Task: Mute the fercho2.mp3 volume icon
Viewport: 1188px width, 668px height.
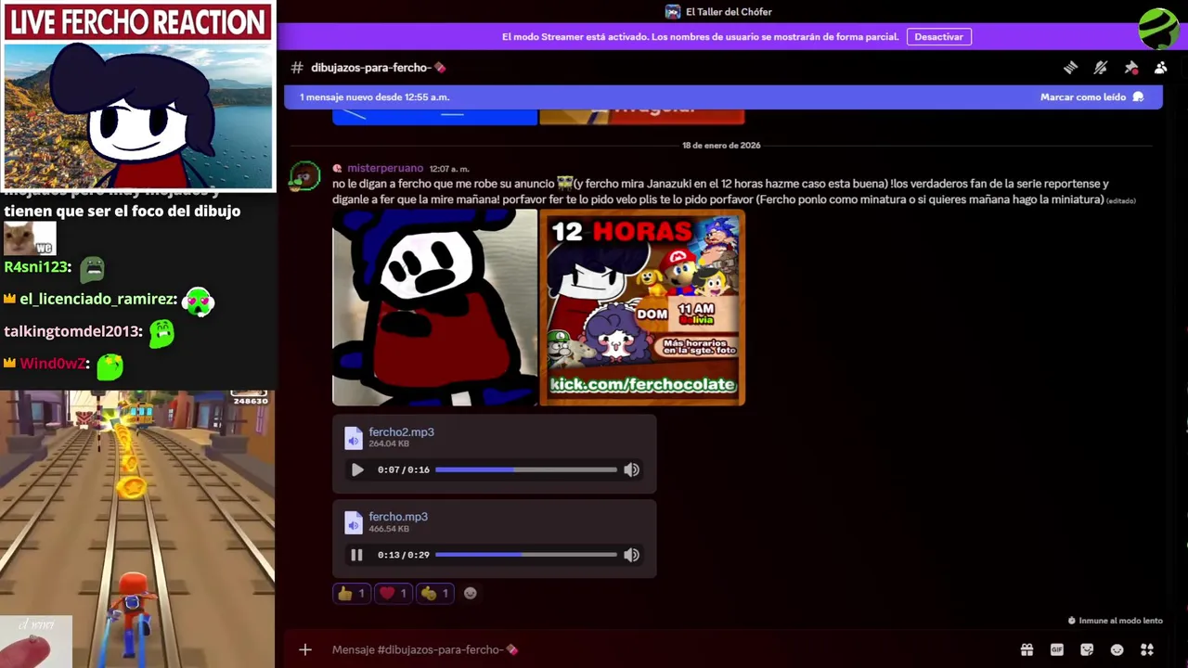Action: tap(631, 469)
